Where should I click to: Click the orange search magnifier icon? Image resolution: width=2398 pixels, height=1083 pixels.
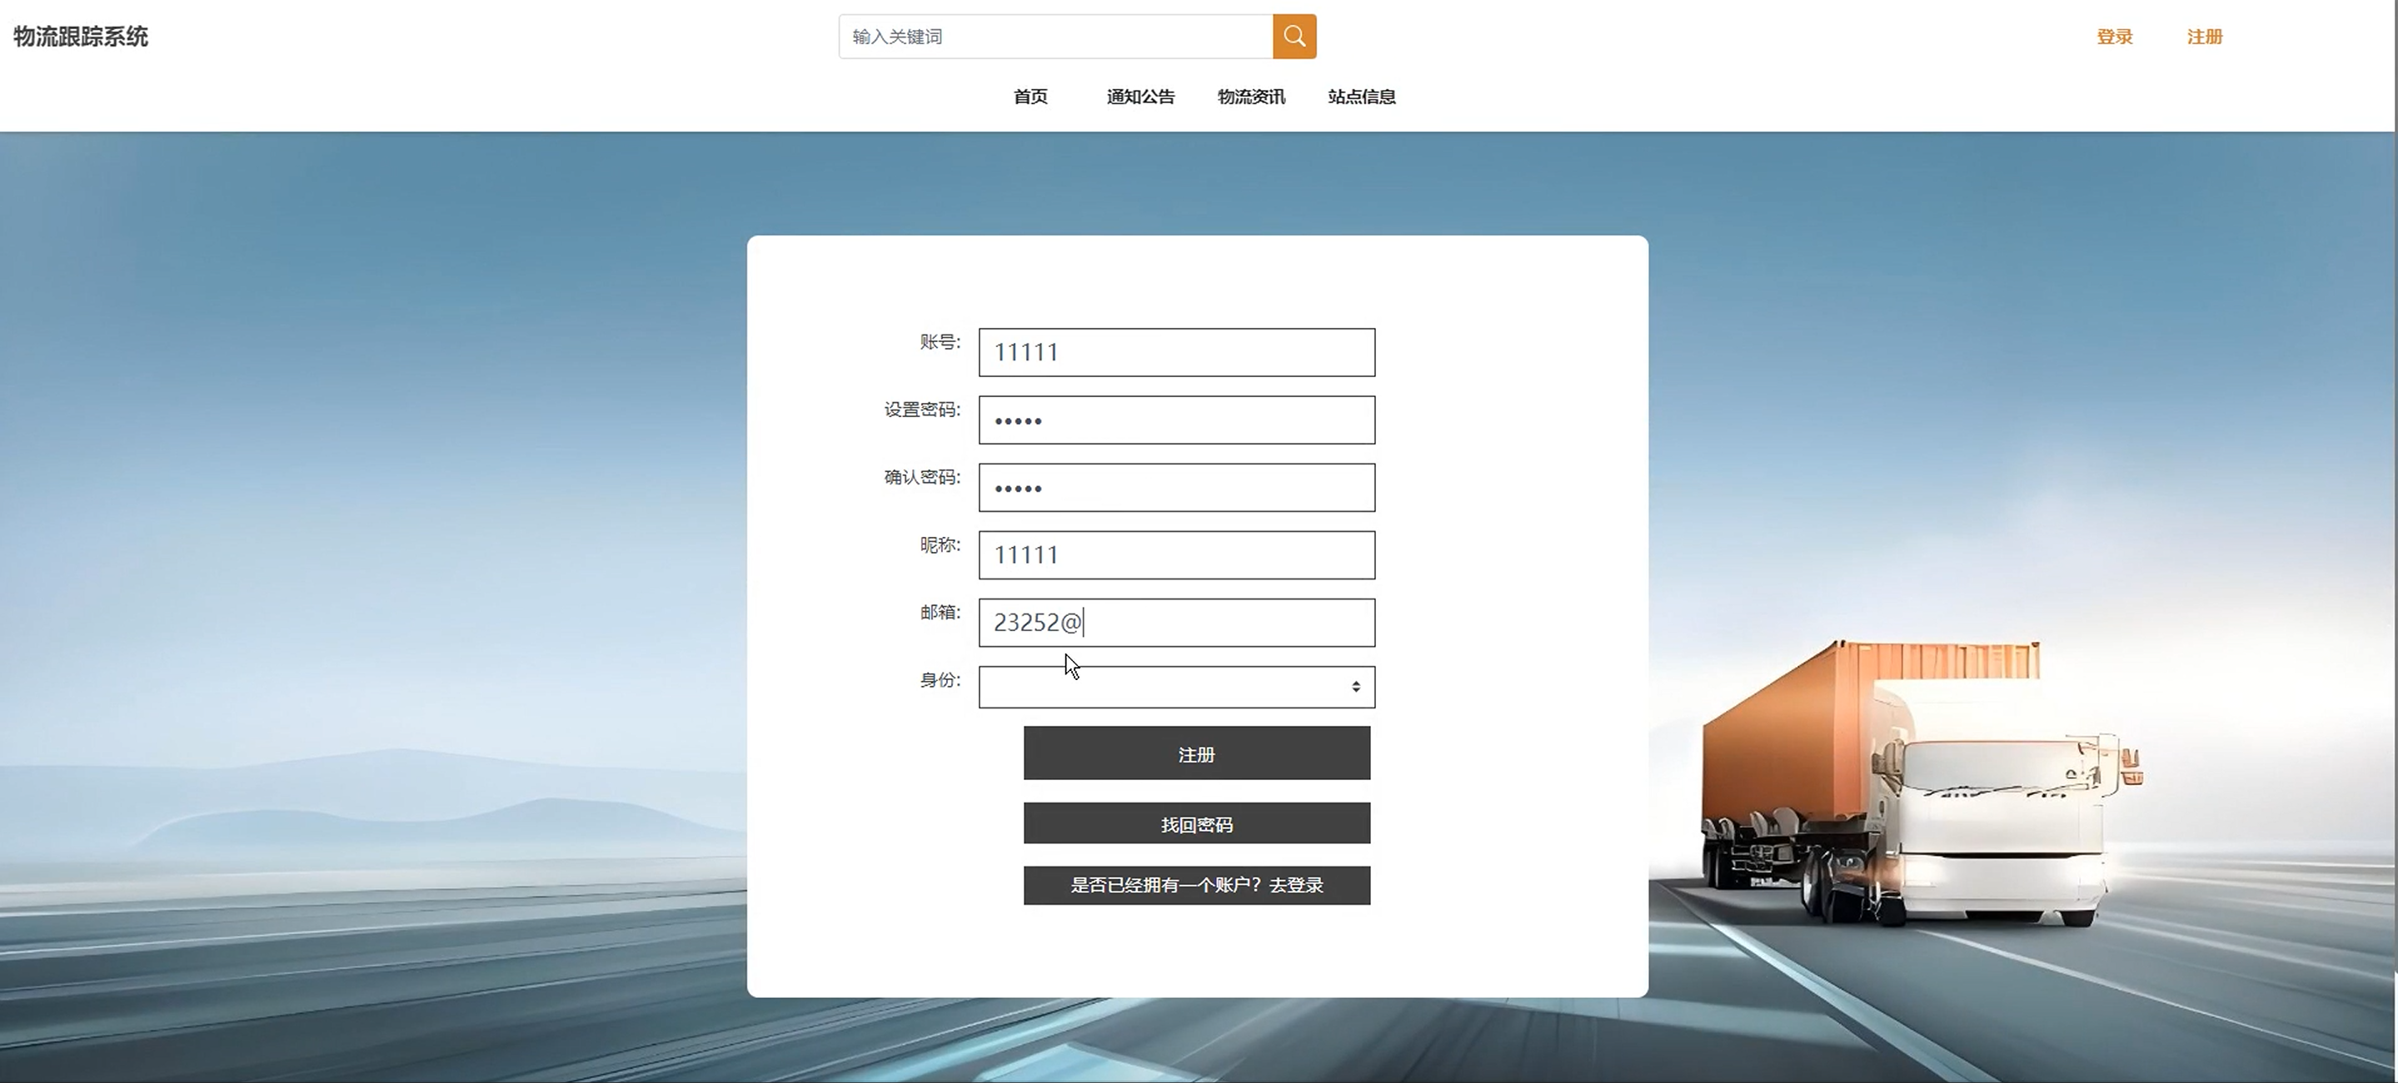tap(1294, 37)
